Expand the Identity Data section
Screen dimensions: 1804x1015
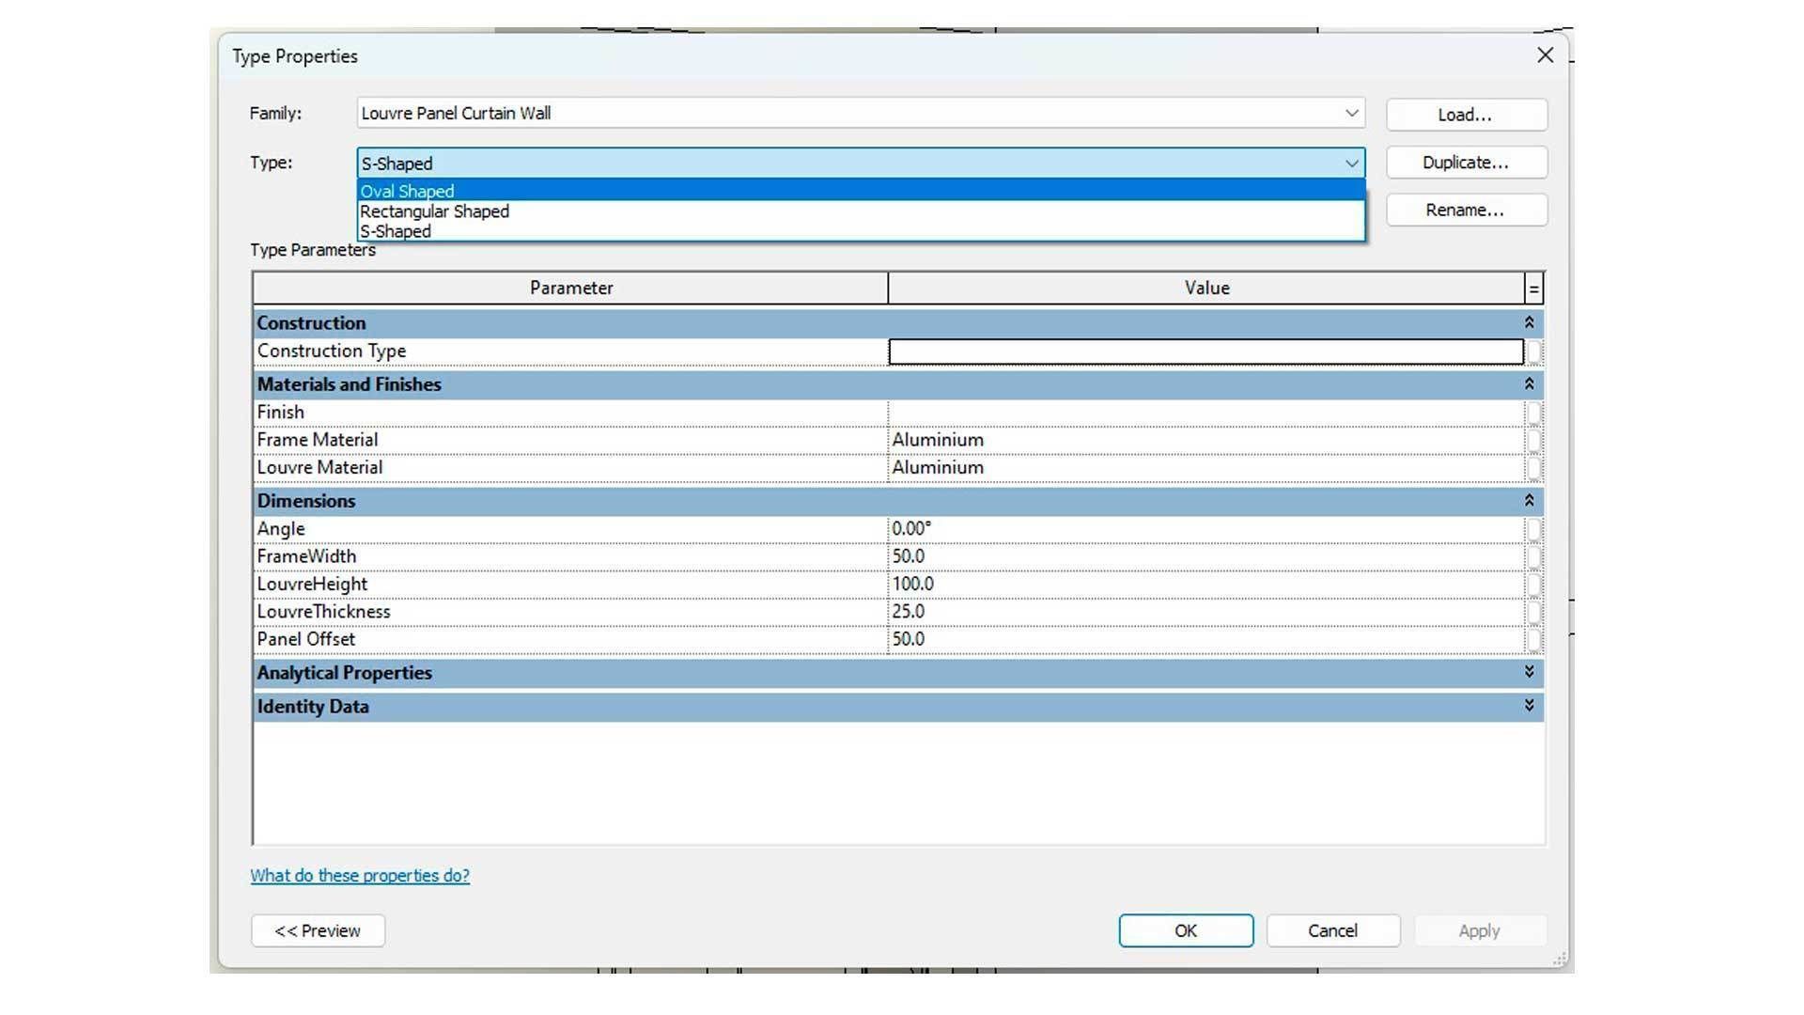pyautogui.click(x=1529, y=707)
